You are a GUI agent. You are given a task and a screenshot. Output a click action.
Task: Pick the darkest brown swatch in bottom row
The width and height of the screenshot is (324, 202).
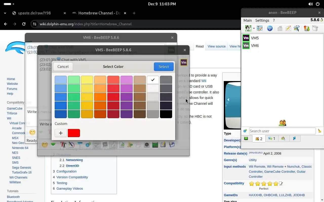pos(140,114)
